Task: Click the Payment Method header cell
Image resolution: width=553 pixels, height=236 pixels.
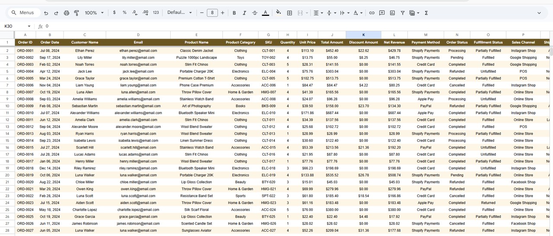Action: tap(426, 42)
